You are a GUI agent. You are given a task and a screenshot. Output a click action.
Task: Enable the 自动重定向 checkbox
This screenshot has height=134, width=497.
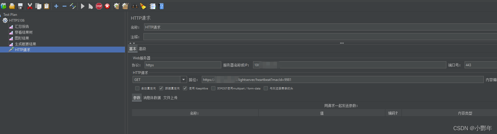click(137, 88)
